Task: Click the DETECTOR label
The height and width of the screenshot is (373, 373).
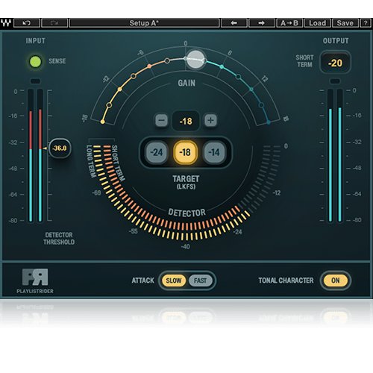Action: pos(187,213)
